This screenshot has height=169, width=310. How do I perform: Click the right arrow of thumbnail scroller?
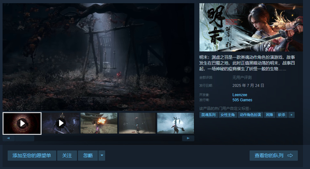coord(188,138)
